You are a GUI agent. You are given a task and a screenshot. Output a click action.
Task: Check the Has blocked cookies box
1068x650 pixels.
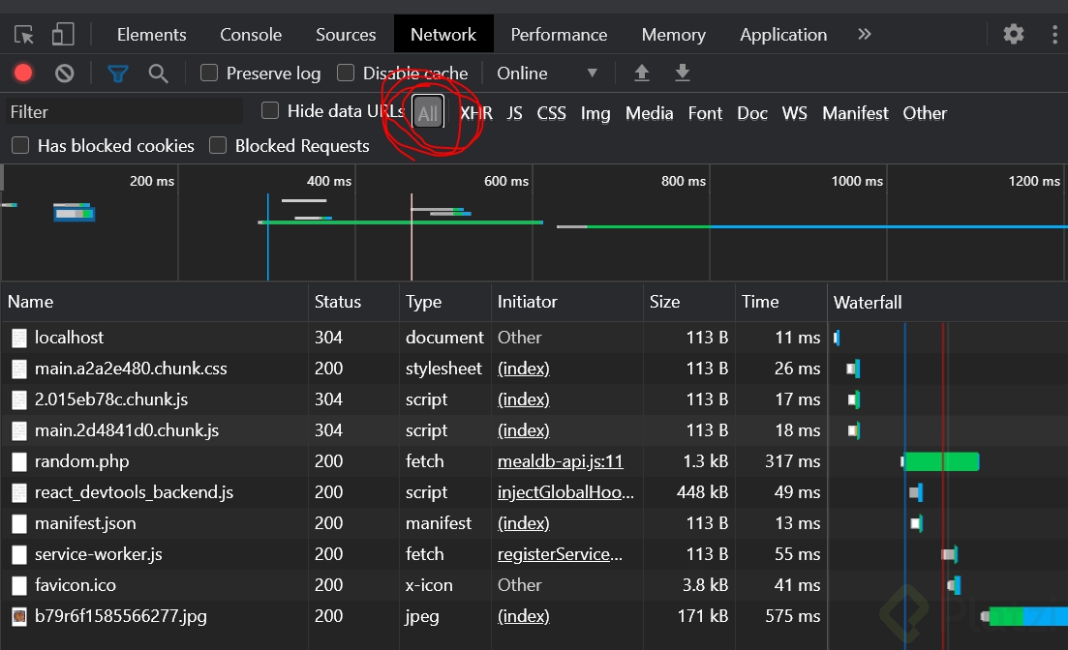(x=20, y=146)
